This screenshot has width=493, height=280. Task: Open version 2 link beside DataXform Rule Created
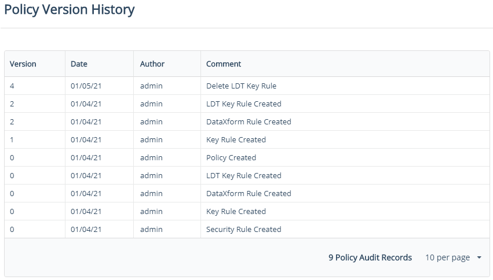[x=12, y=122]
